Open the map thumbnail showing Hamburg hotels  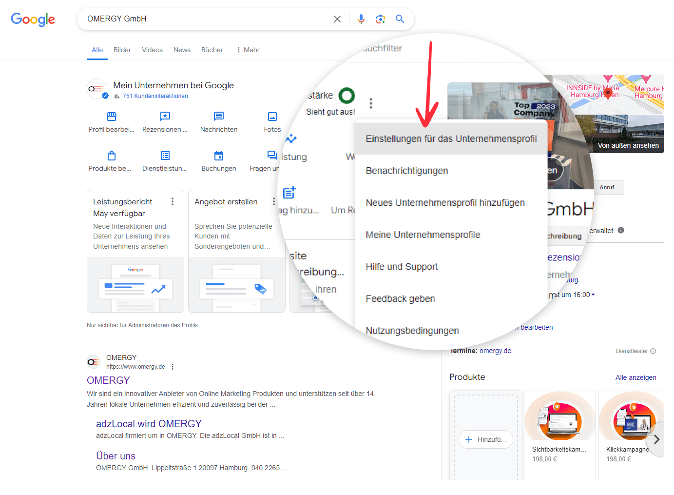(609, 95)
